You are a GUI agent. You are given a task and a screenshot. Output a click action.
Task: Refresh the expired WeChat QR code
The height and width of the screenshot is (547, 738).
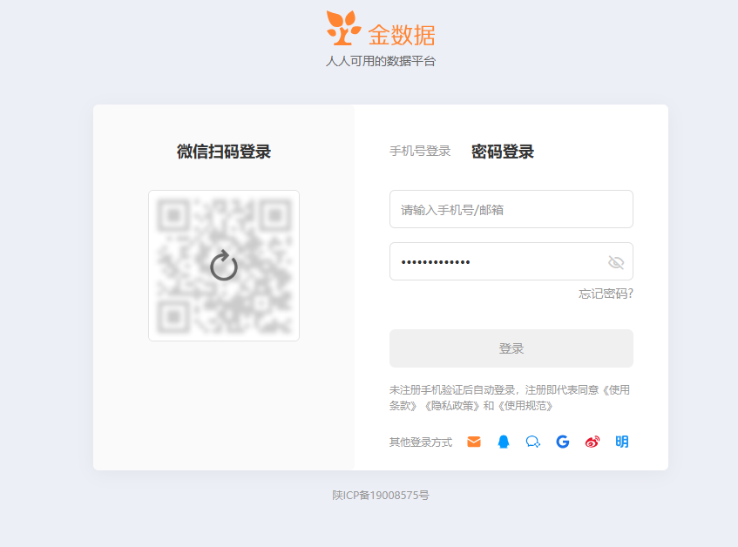(x=224, y=266)
